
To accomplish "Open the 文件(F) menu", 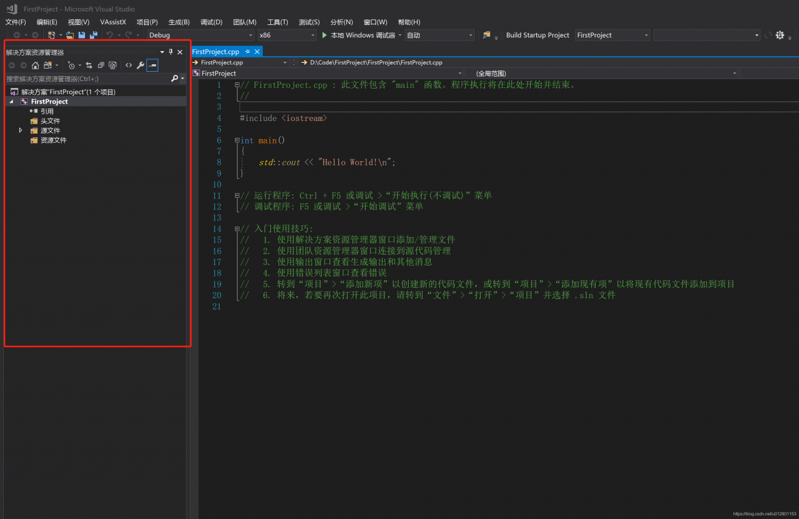I will click(16, 22).
